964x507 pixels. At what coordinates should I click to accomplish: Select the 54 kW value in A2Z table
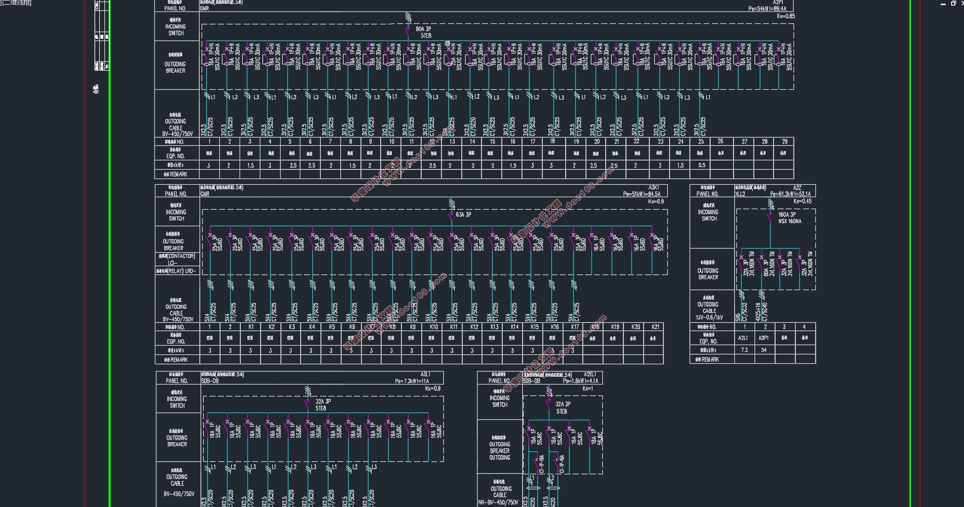pyautogui.click(x=764, y=350)
